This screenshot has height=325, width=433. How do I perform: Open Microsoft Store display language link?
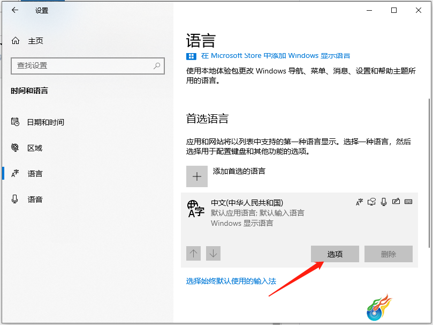coord(275,56)
